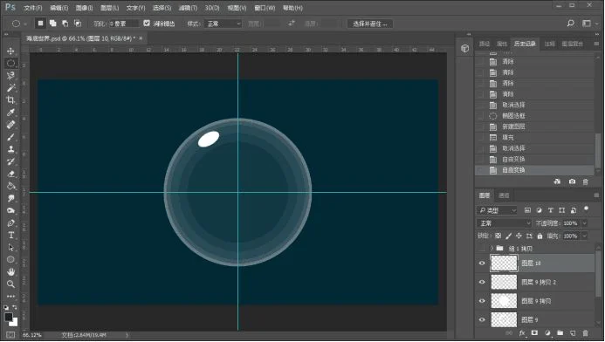Viewport: 605px width, 342px height.
Task: Add layer mask icon in Layers panel
Action: (x=535, y=333)
